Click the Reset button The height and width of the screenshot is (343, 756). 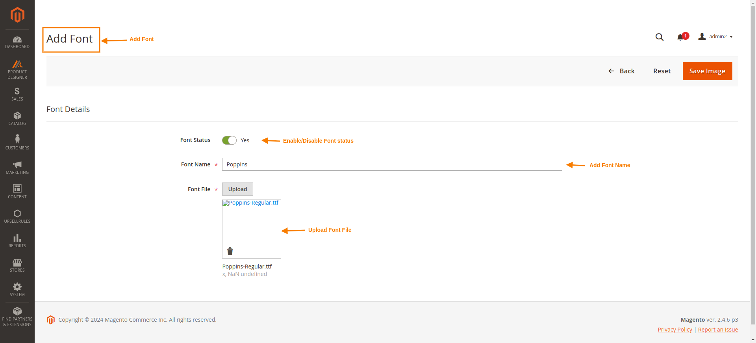coord(662,71)
